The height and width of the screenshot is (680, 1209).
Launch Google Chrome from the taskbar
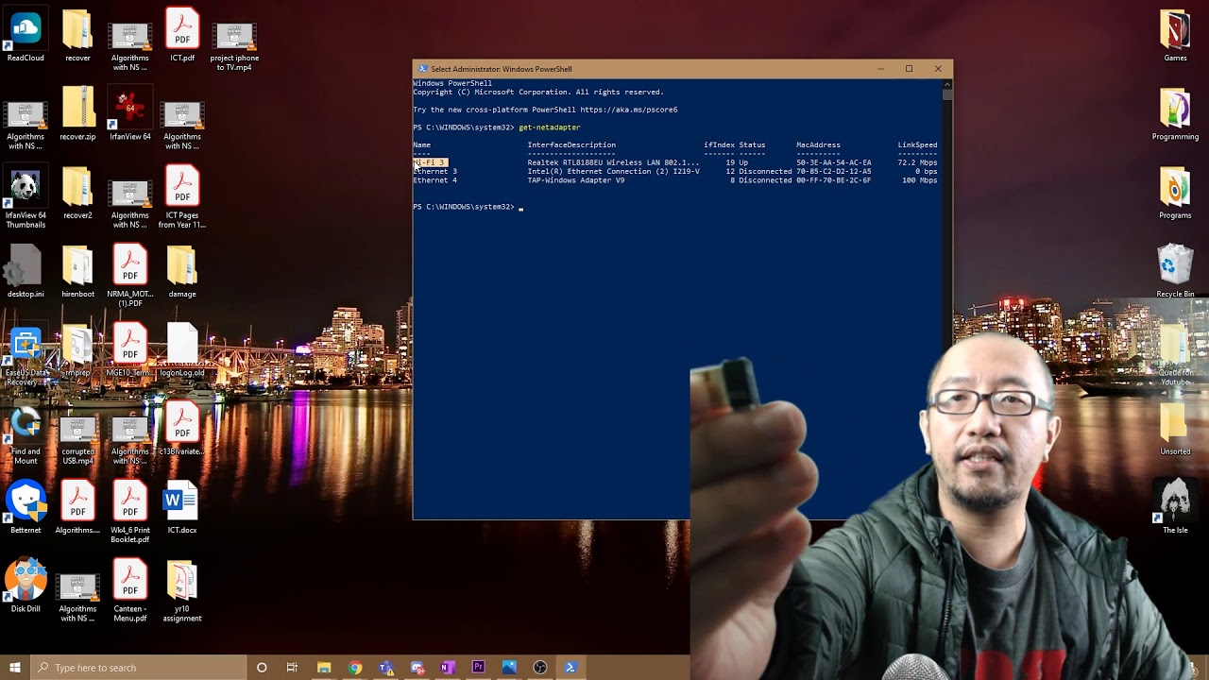click(355, 668)
